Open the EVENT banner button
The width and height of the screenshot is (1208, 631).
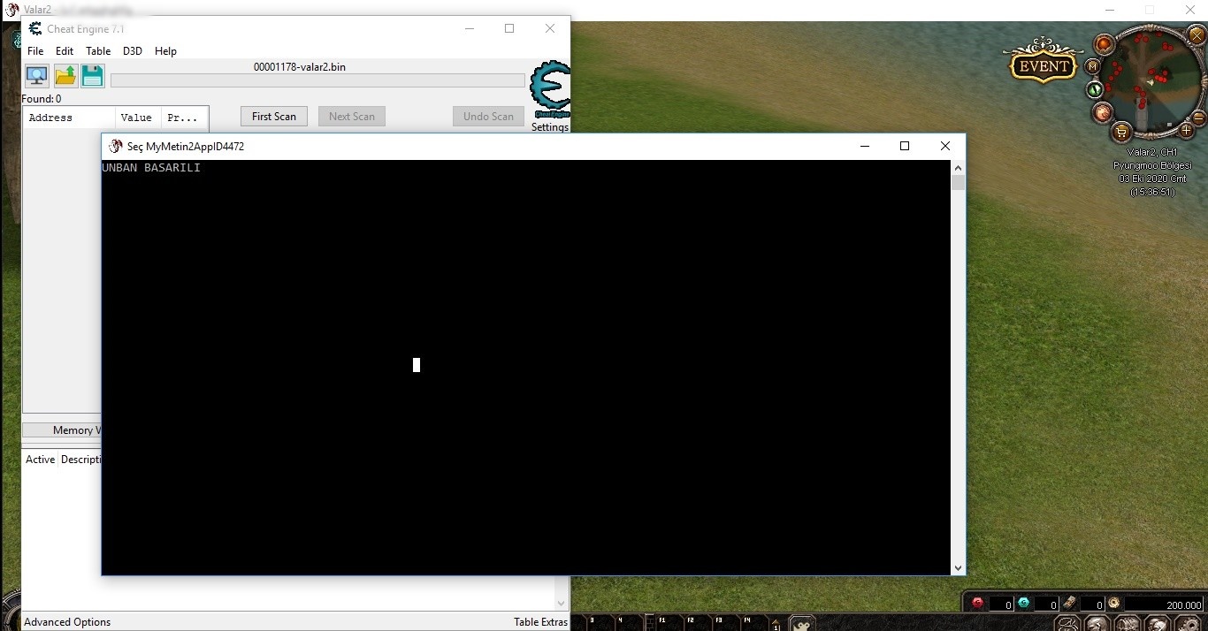click(1044, 65)
